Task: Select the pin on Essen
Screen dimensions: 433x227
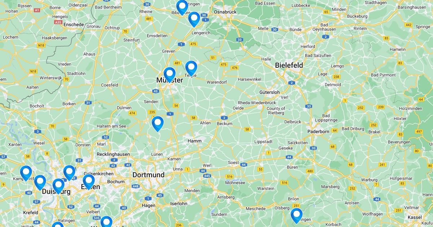Action: click(x=89, y=182)
